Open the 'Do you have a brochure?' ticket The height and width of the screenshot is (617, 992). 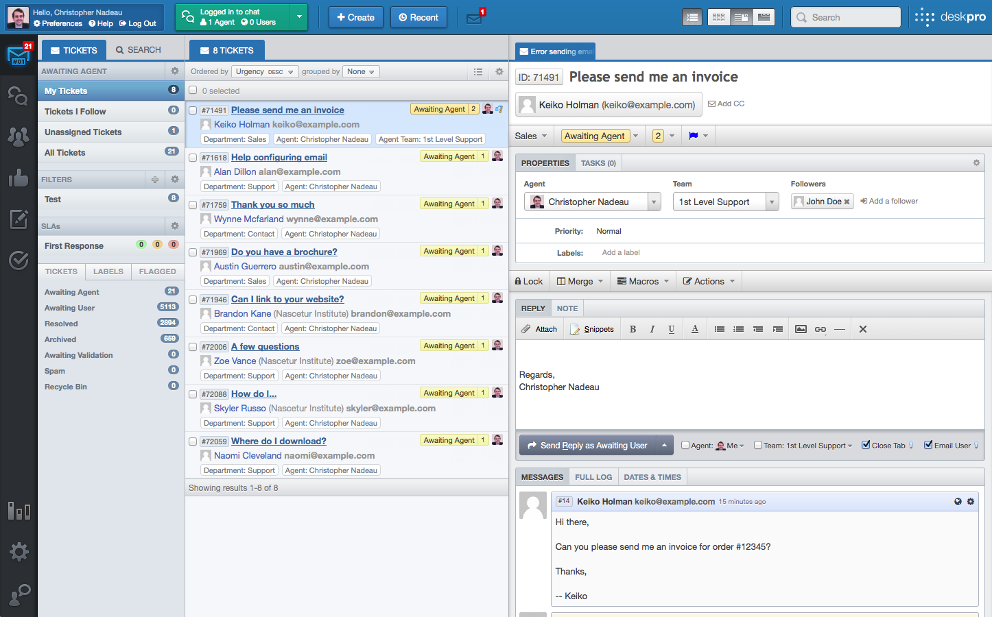284,252
